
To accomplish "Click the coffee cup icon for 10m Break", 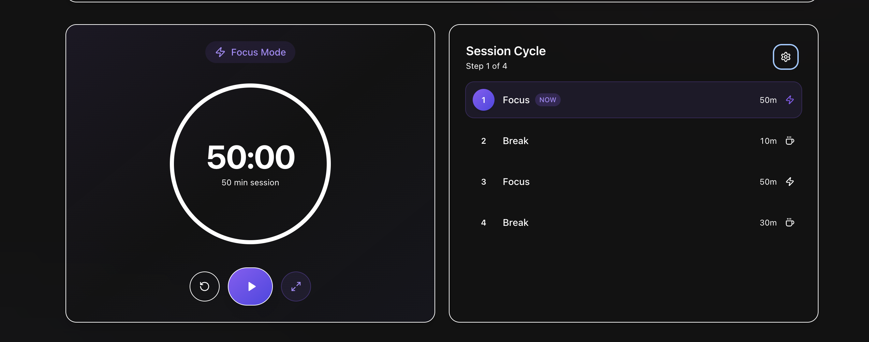I will pos(790,141).
